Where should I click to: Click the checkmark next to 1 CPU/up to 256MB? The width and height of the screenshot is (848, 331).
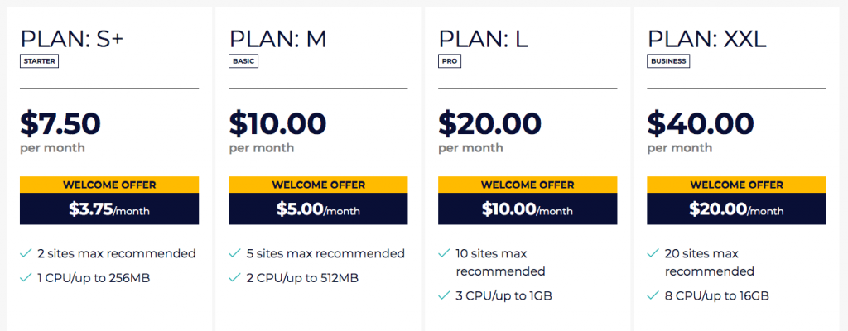(x=26, y=277)
